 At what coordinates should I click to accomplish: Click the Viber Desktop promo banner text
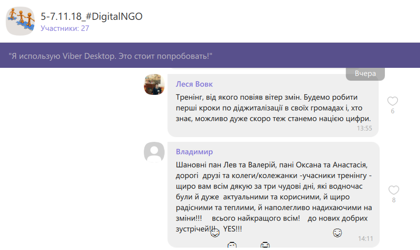[111, 56]
